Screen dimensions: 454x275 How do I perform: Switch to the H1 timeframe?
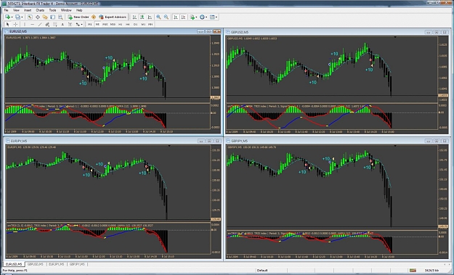pyautogui.click(x=120, y=24)
